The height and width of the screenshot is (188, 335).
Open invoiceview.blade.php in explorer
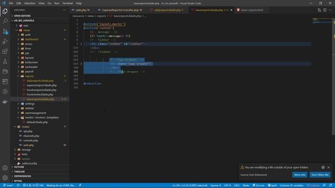click(x=40, y=95)
